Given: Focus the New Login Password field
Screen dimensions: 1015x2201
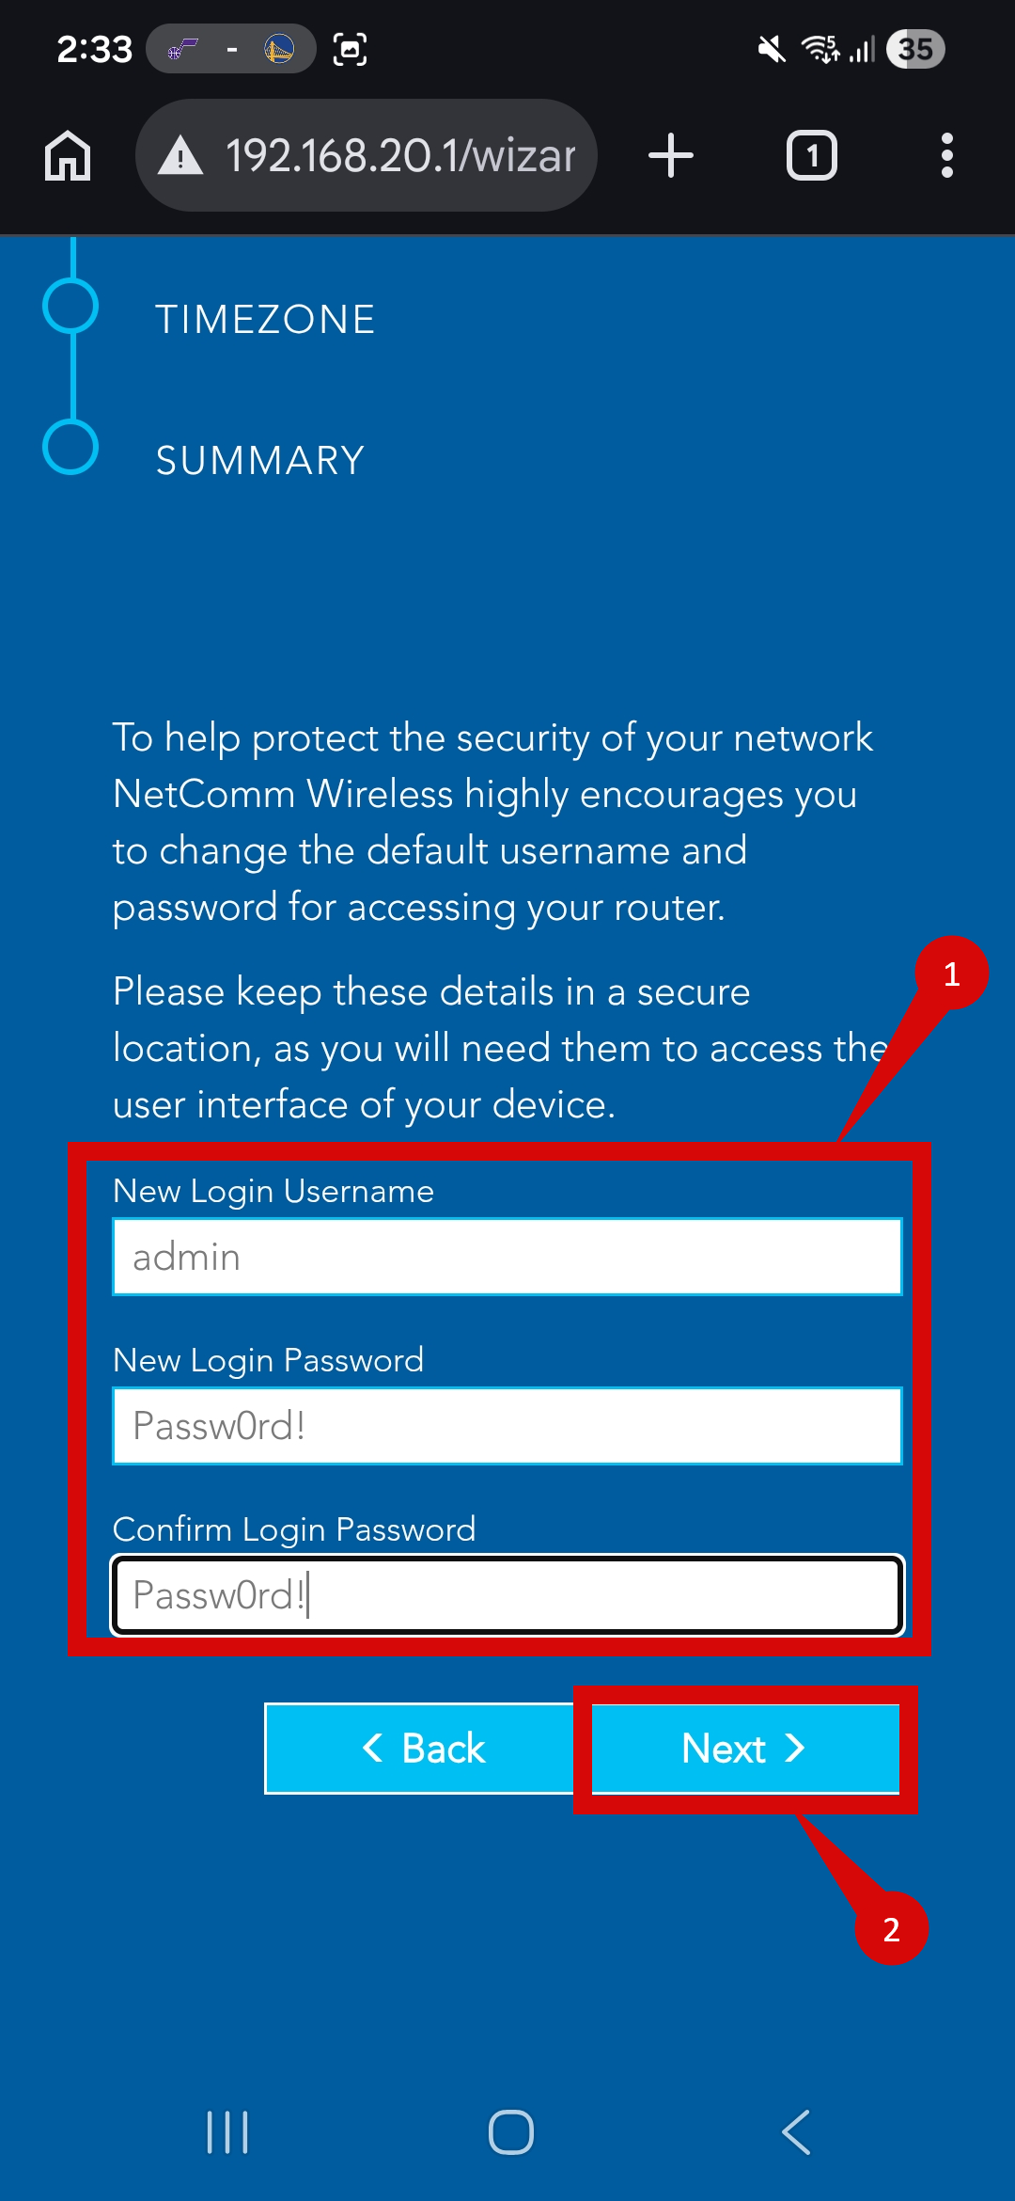Looking at the screenshot, I should (507, 1426).
